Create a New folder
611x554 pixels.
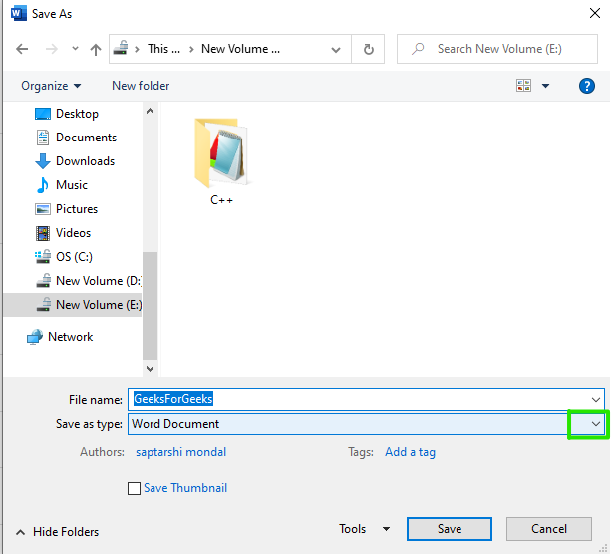tap(141, 86)
